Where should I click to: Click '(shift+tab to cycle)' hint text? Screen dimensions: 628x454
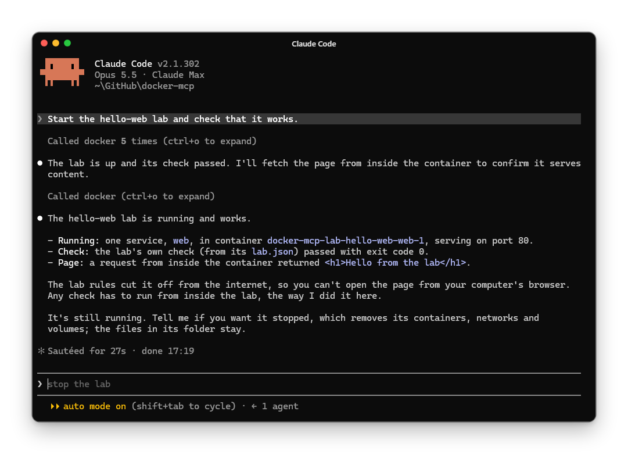tap(184, 406)
